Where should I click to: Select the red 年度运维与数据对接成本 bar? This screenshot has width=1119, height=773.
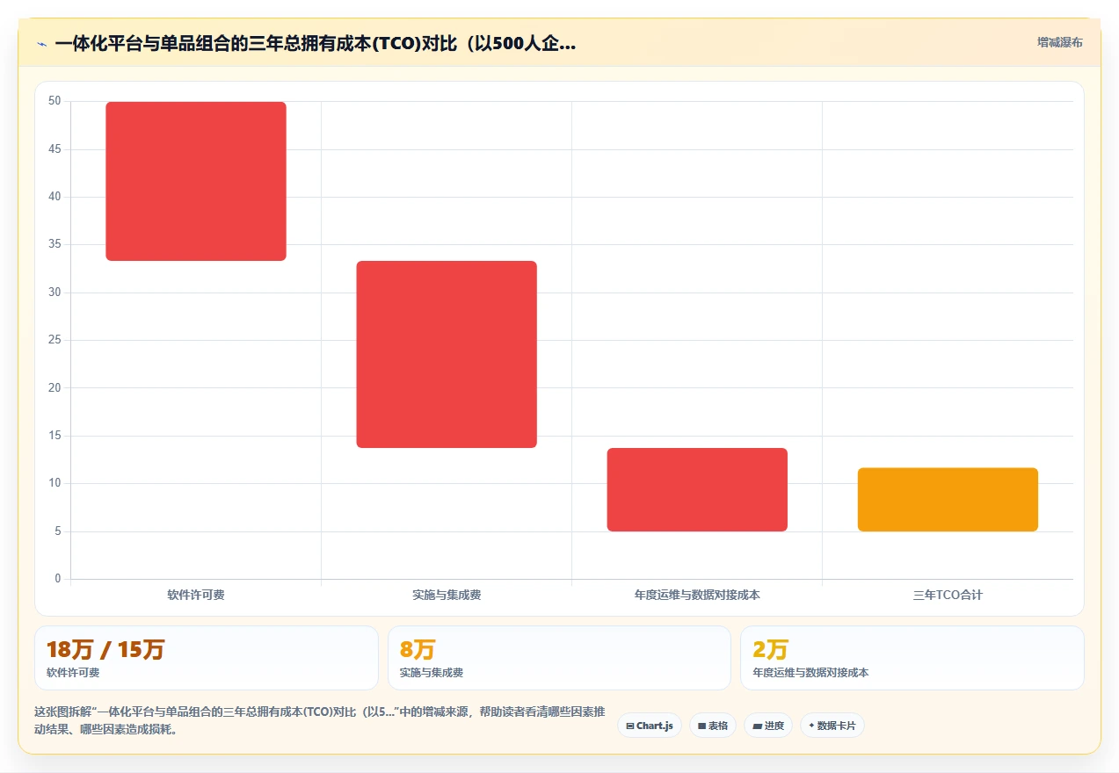(697, 489)
